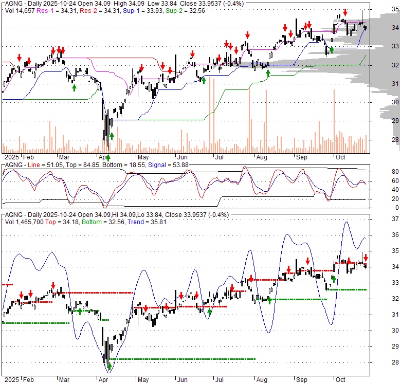Click the Aug label on bottom chart axis
The width and height of the screenshot is (401, 383).
[x=262, y=380]
